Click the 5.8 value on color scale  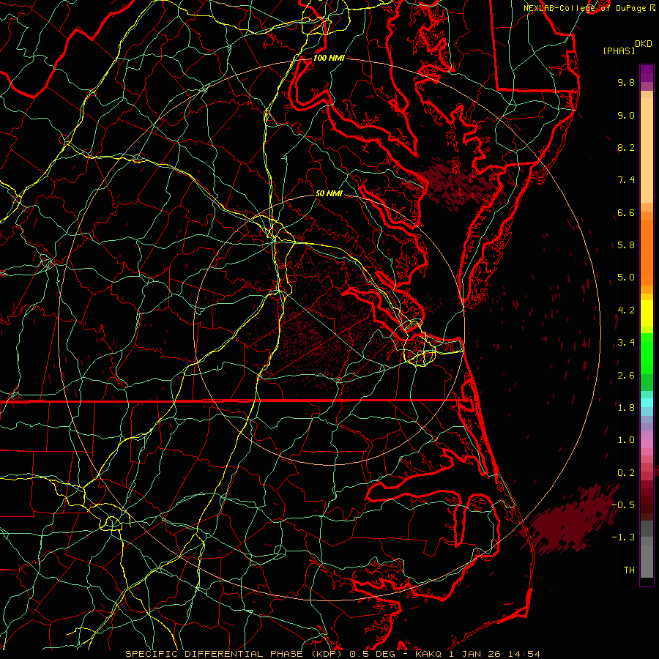click(626, 245)
